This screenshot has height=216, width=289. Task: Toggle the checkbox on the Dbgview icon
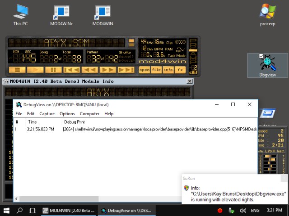click(261, 56)
